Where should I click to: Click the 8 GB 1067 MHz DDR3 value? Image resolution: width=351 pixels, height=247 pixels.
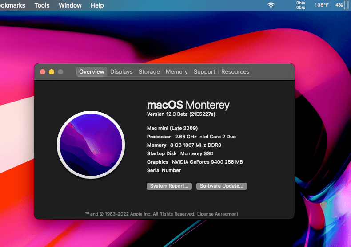(x=195, y=145)
